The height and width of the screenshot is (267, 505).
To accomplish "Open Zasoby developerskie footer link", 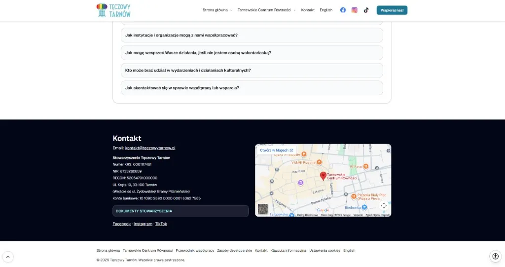I will [x=234, y=251].
